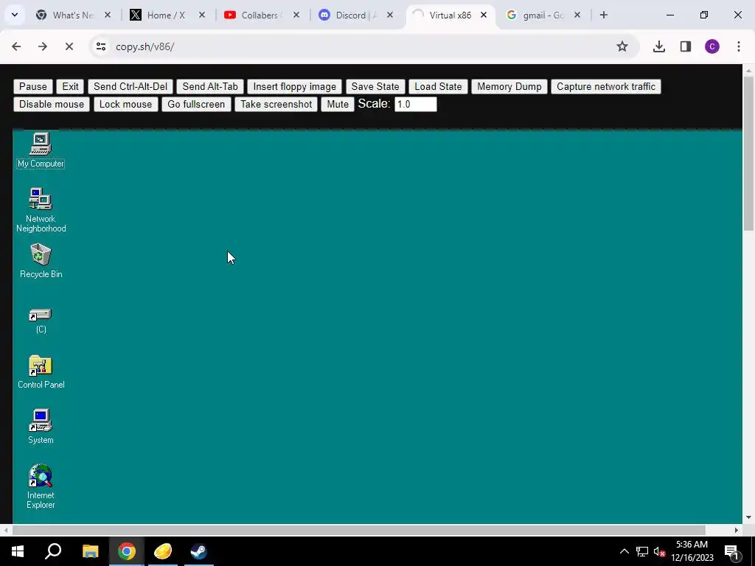755x566 pixels.
Task: Click the Scale input field
Action: [x=416, y=105]
